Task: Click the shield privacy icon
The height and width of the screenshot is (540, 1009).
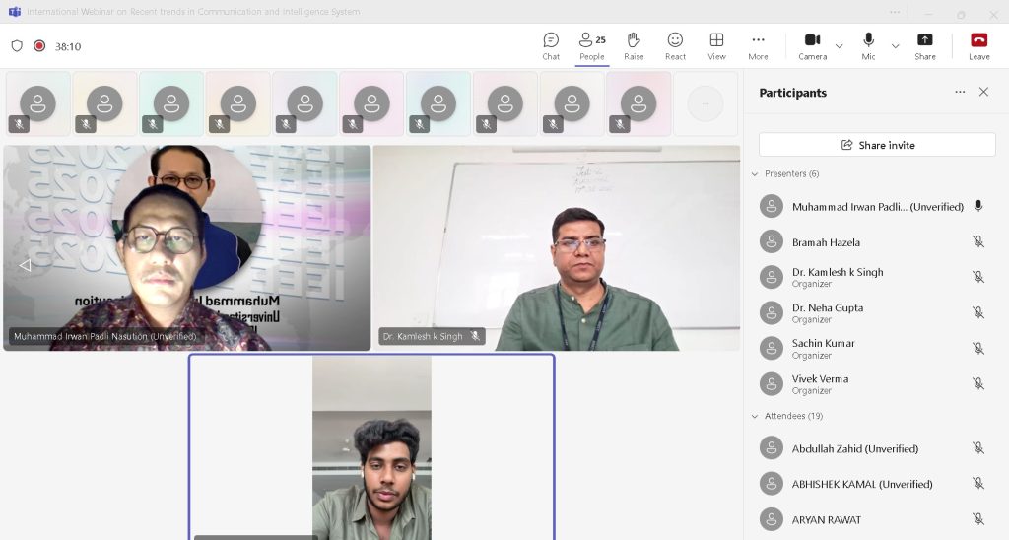Action: tap(17, 46)
